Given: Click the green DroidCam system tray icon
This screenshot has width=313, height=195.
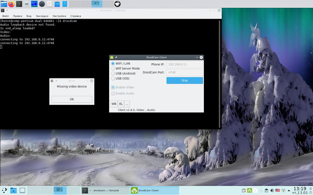Looking at the screenshot, I should tap(249, 191).
